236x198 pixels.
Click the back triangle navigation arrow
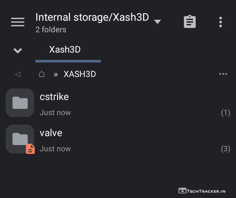point(18,74)
